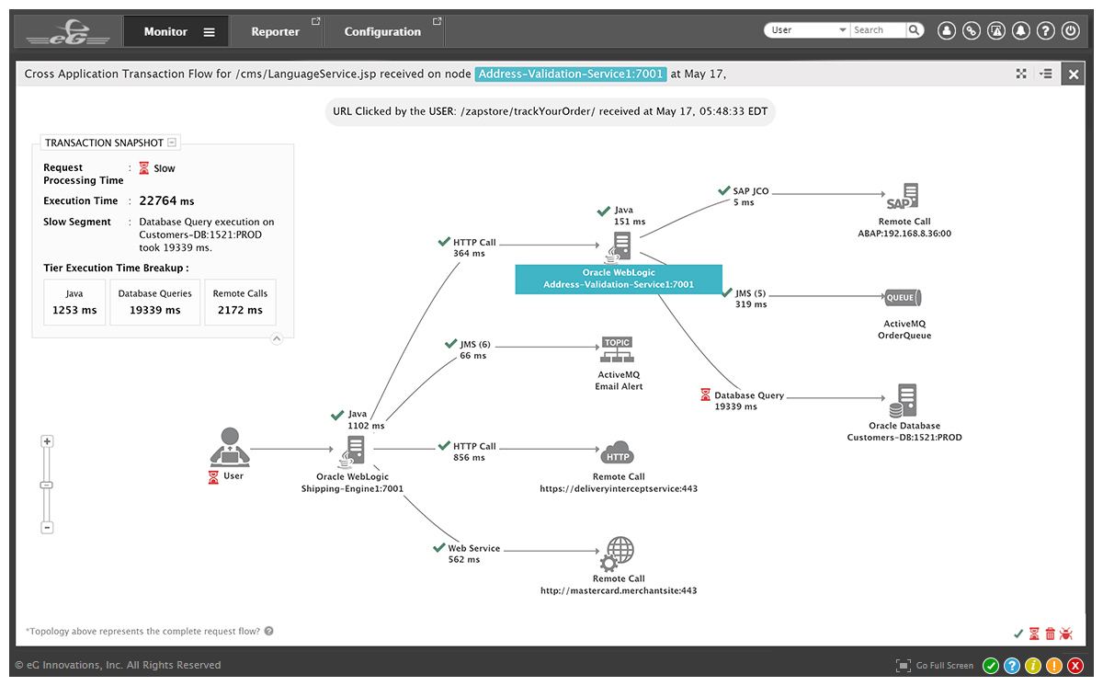Click the Database Query 19339 ms label
This screenshot has height=686, width=1103.
pyautogui.click(x=749, y=401)
